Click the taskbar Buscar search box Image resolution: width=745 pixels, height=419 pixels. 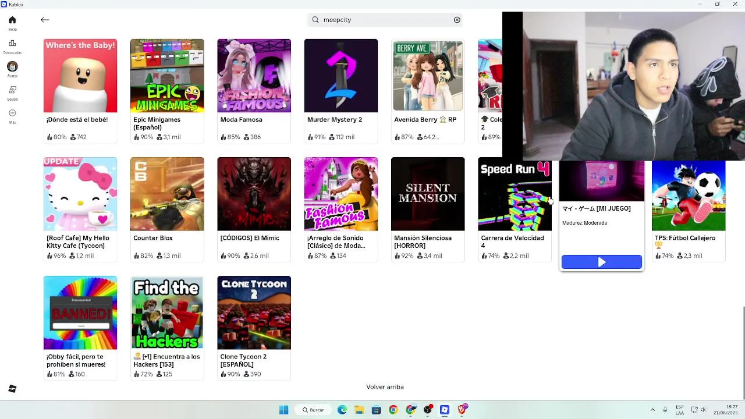(x=313, y=410)
